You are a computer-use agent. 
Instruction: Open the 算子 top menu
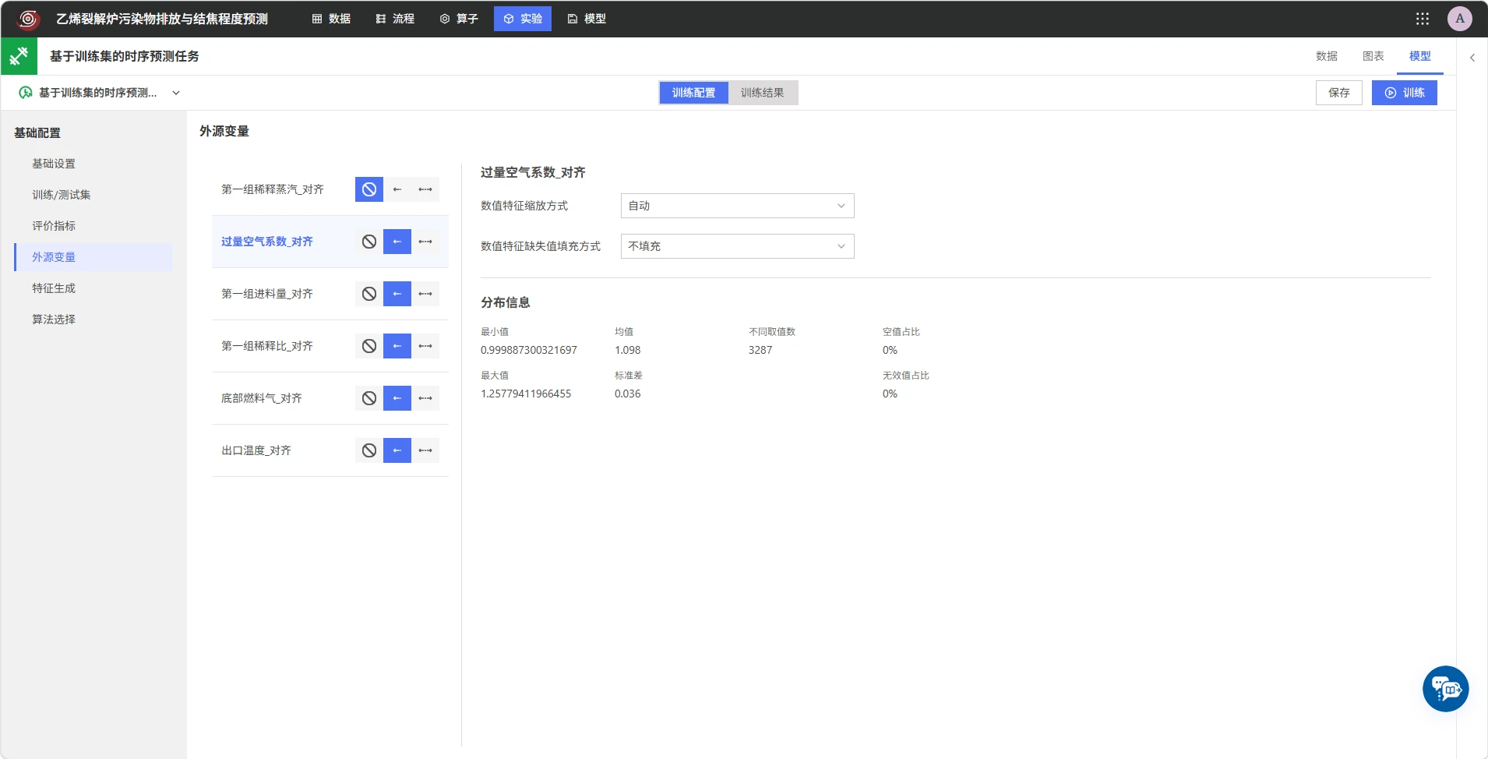(x=459, y=19)
